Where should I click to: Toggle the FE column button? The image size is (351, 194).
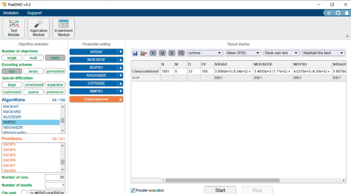point(181,53)
